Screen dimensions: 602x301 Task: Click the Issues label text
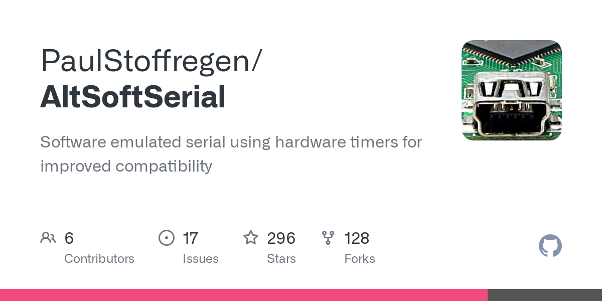pyautogui.click(x=201, y=259)
